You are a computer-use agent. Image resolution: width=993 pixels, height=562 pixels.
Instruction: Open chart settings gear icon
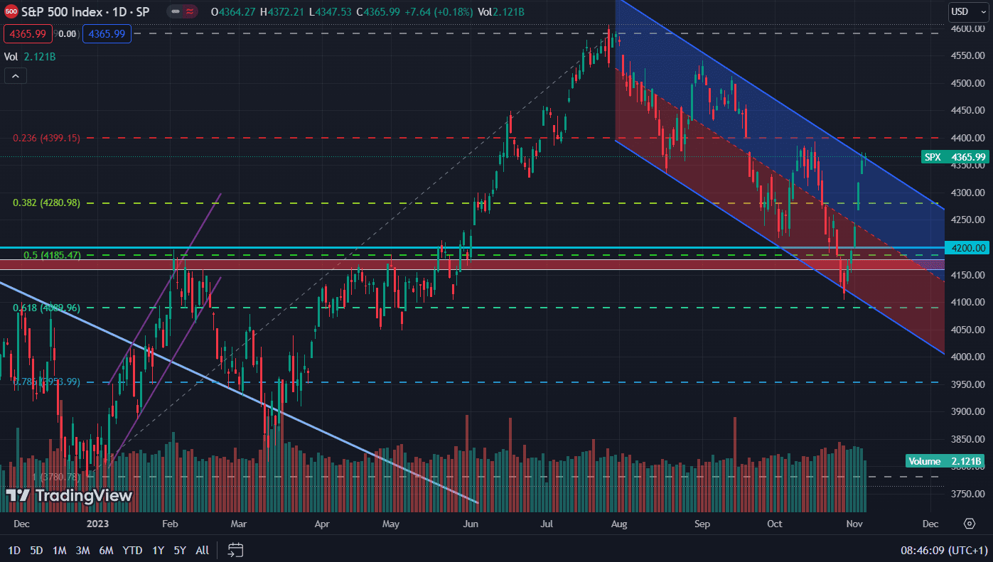[x=970, y=524]
